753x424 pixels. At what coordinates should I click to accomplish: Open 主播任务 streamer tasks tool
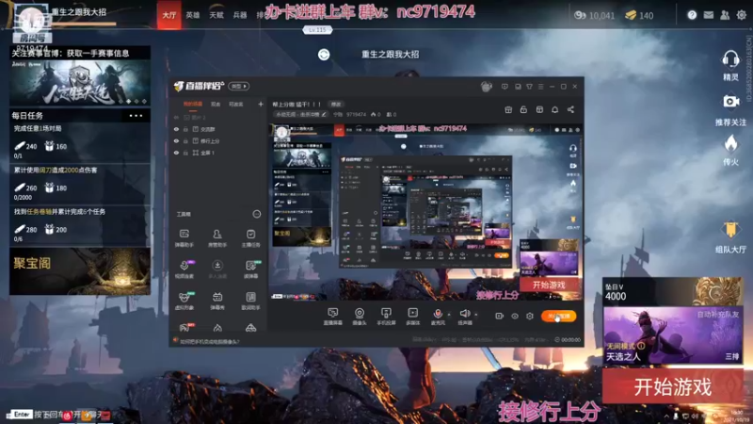point(250,238)
